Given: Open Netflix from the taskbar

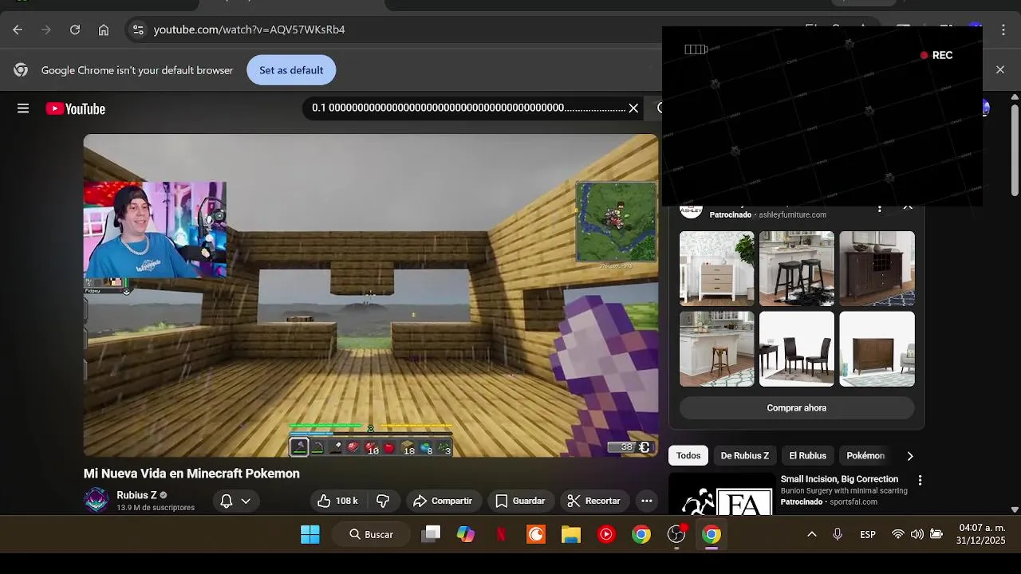Looking at the screenshot, I should [x=501, y=534].
